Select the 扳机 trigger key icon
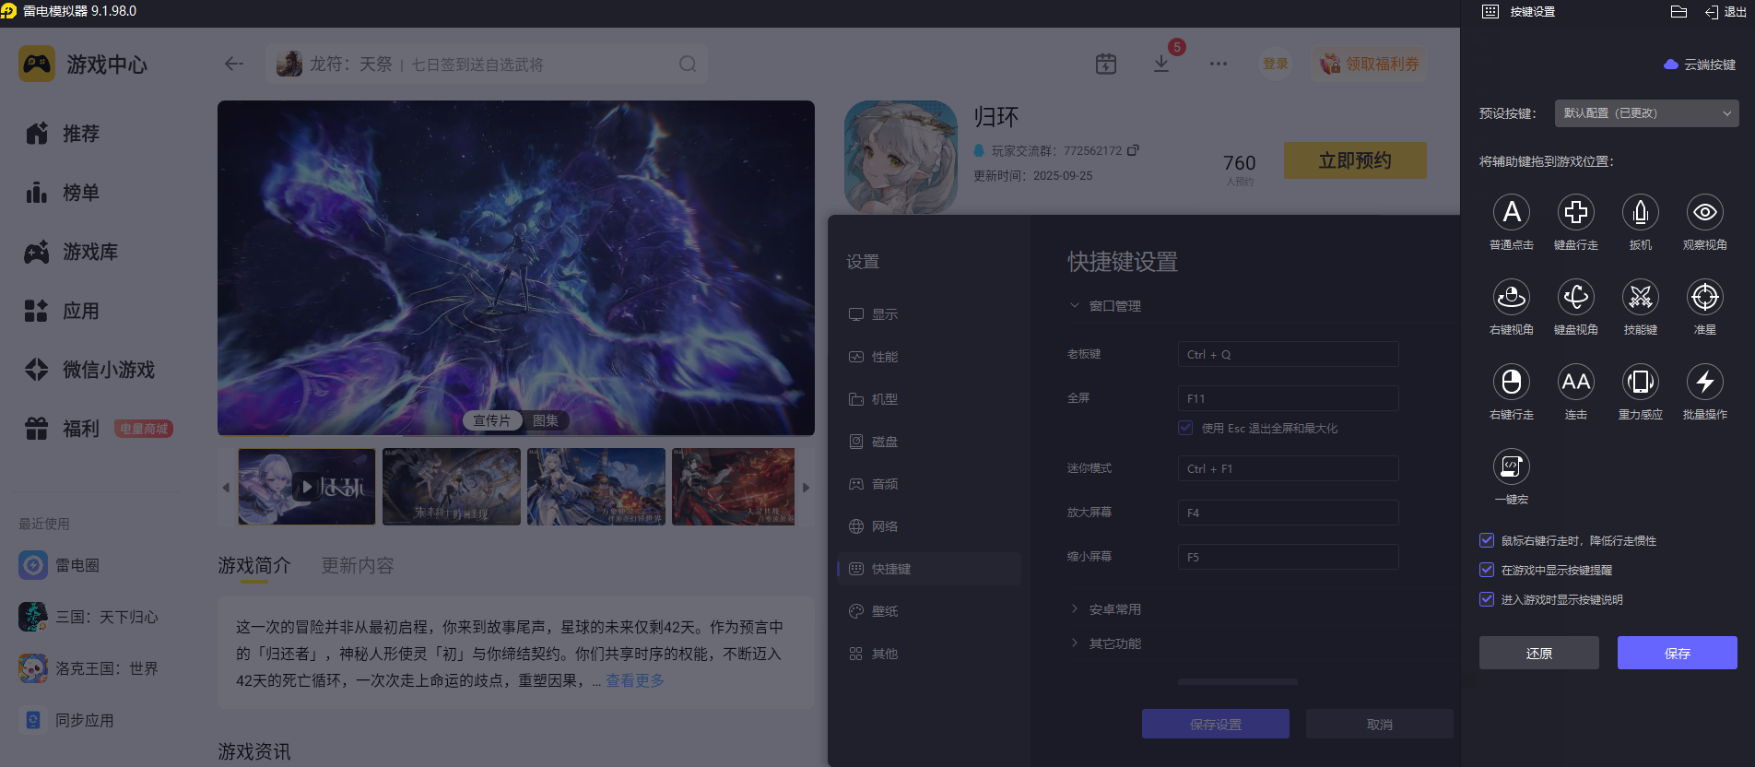1755x767 pixels. click(1641, 212)
